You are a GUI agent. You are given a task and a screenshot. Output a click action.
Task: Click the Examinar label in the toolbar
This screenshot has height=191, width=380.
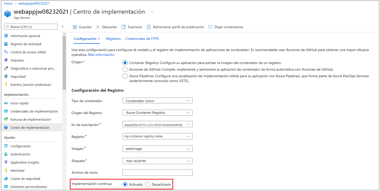click(x=135, y=27)
